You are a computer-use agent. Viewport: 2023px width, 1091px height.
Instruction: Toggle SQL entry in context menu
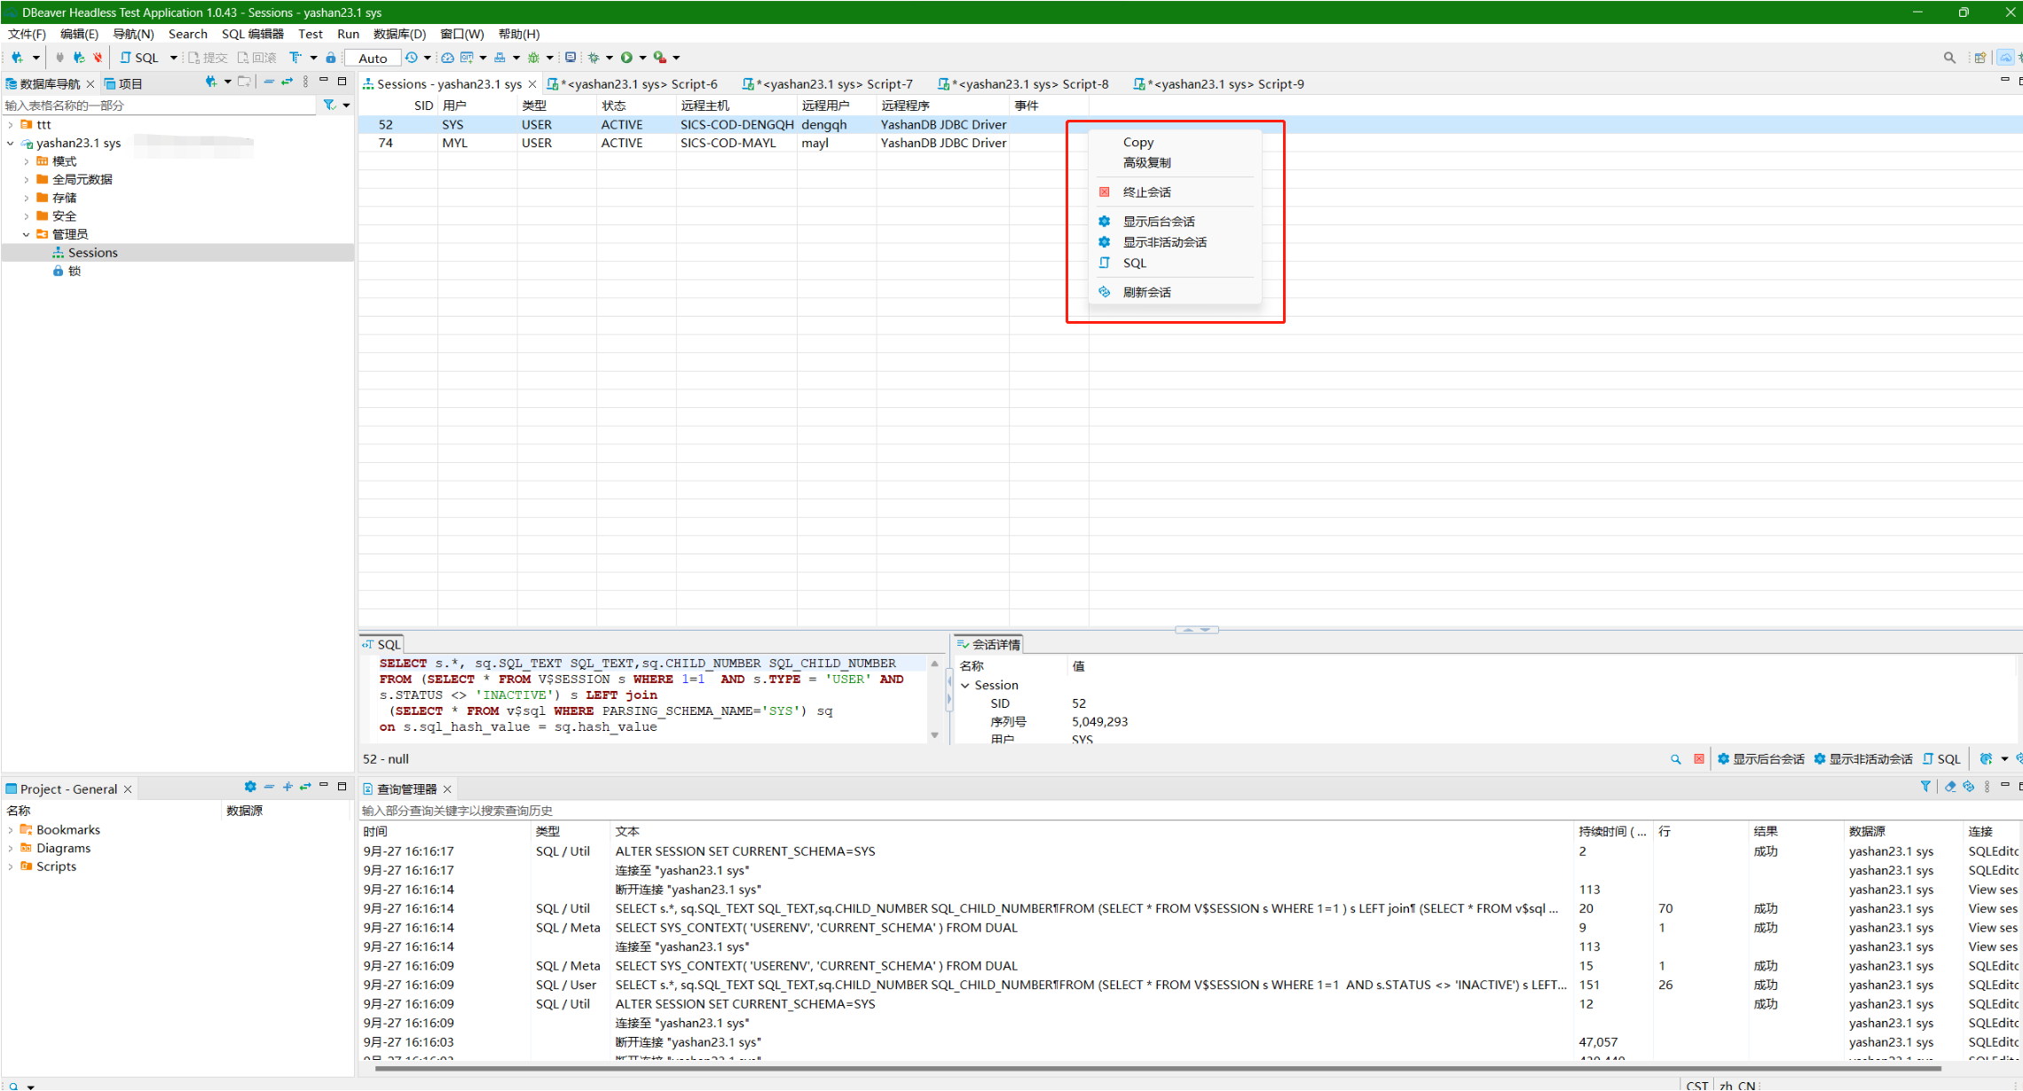coord(1175,263)
